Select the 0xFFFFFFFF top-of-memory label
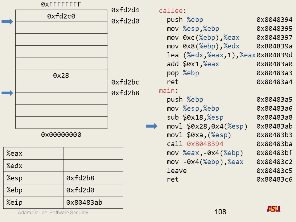The height and width of the screenshot is (222, 296). pos(61,4)
